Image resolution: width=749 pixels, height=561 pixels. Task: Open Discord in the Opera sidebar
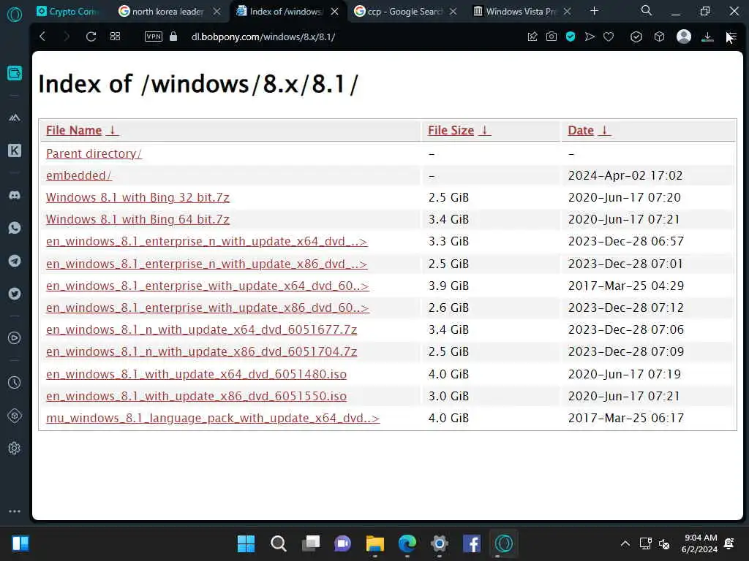pyautogui.click(x=15, y=195)
